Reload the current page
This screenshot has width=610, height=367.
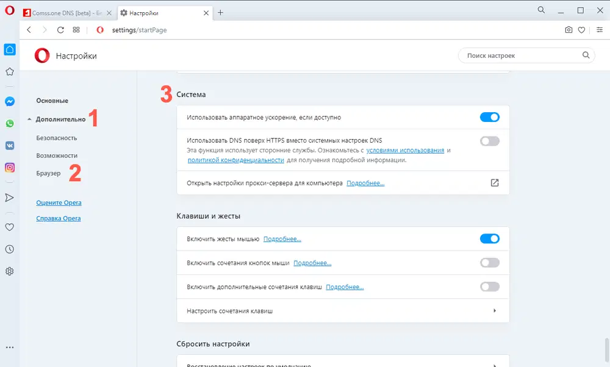(x=60, y=29)
